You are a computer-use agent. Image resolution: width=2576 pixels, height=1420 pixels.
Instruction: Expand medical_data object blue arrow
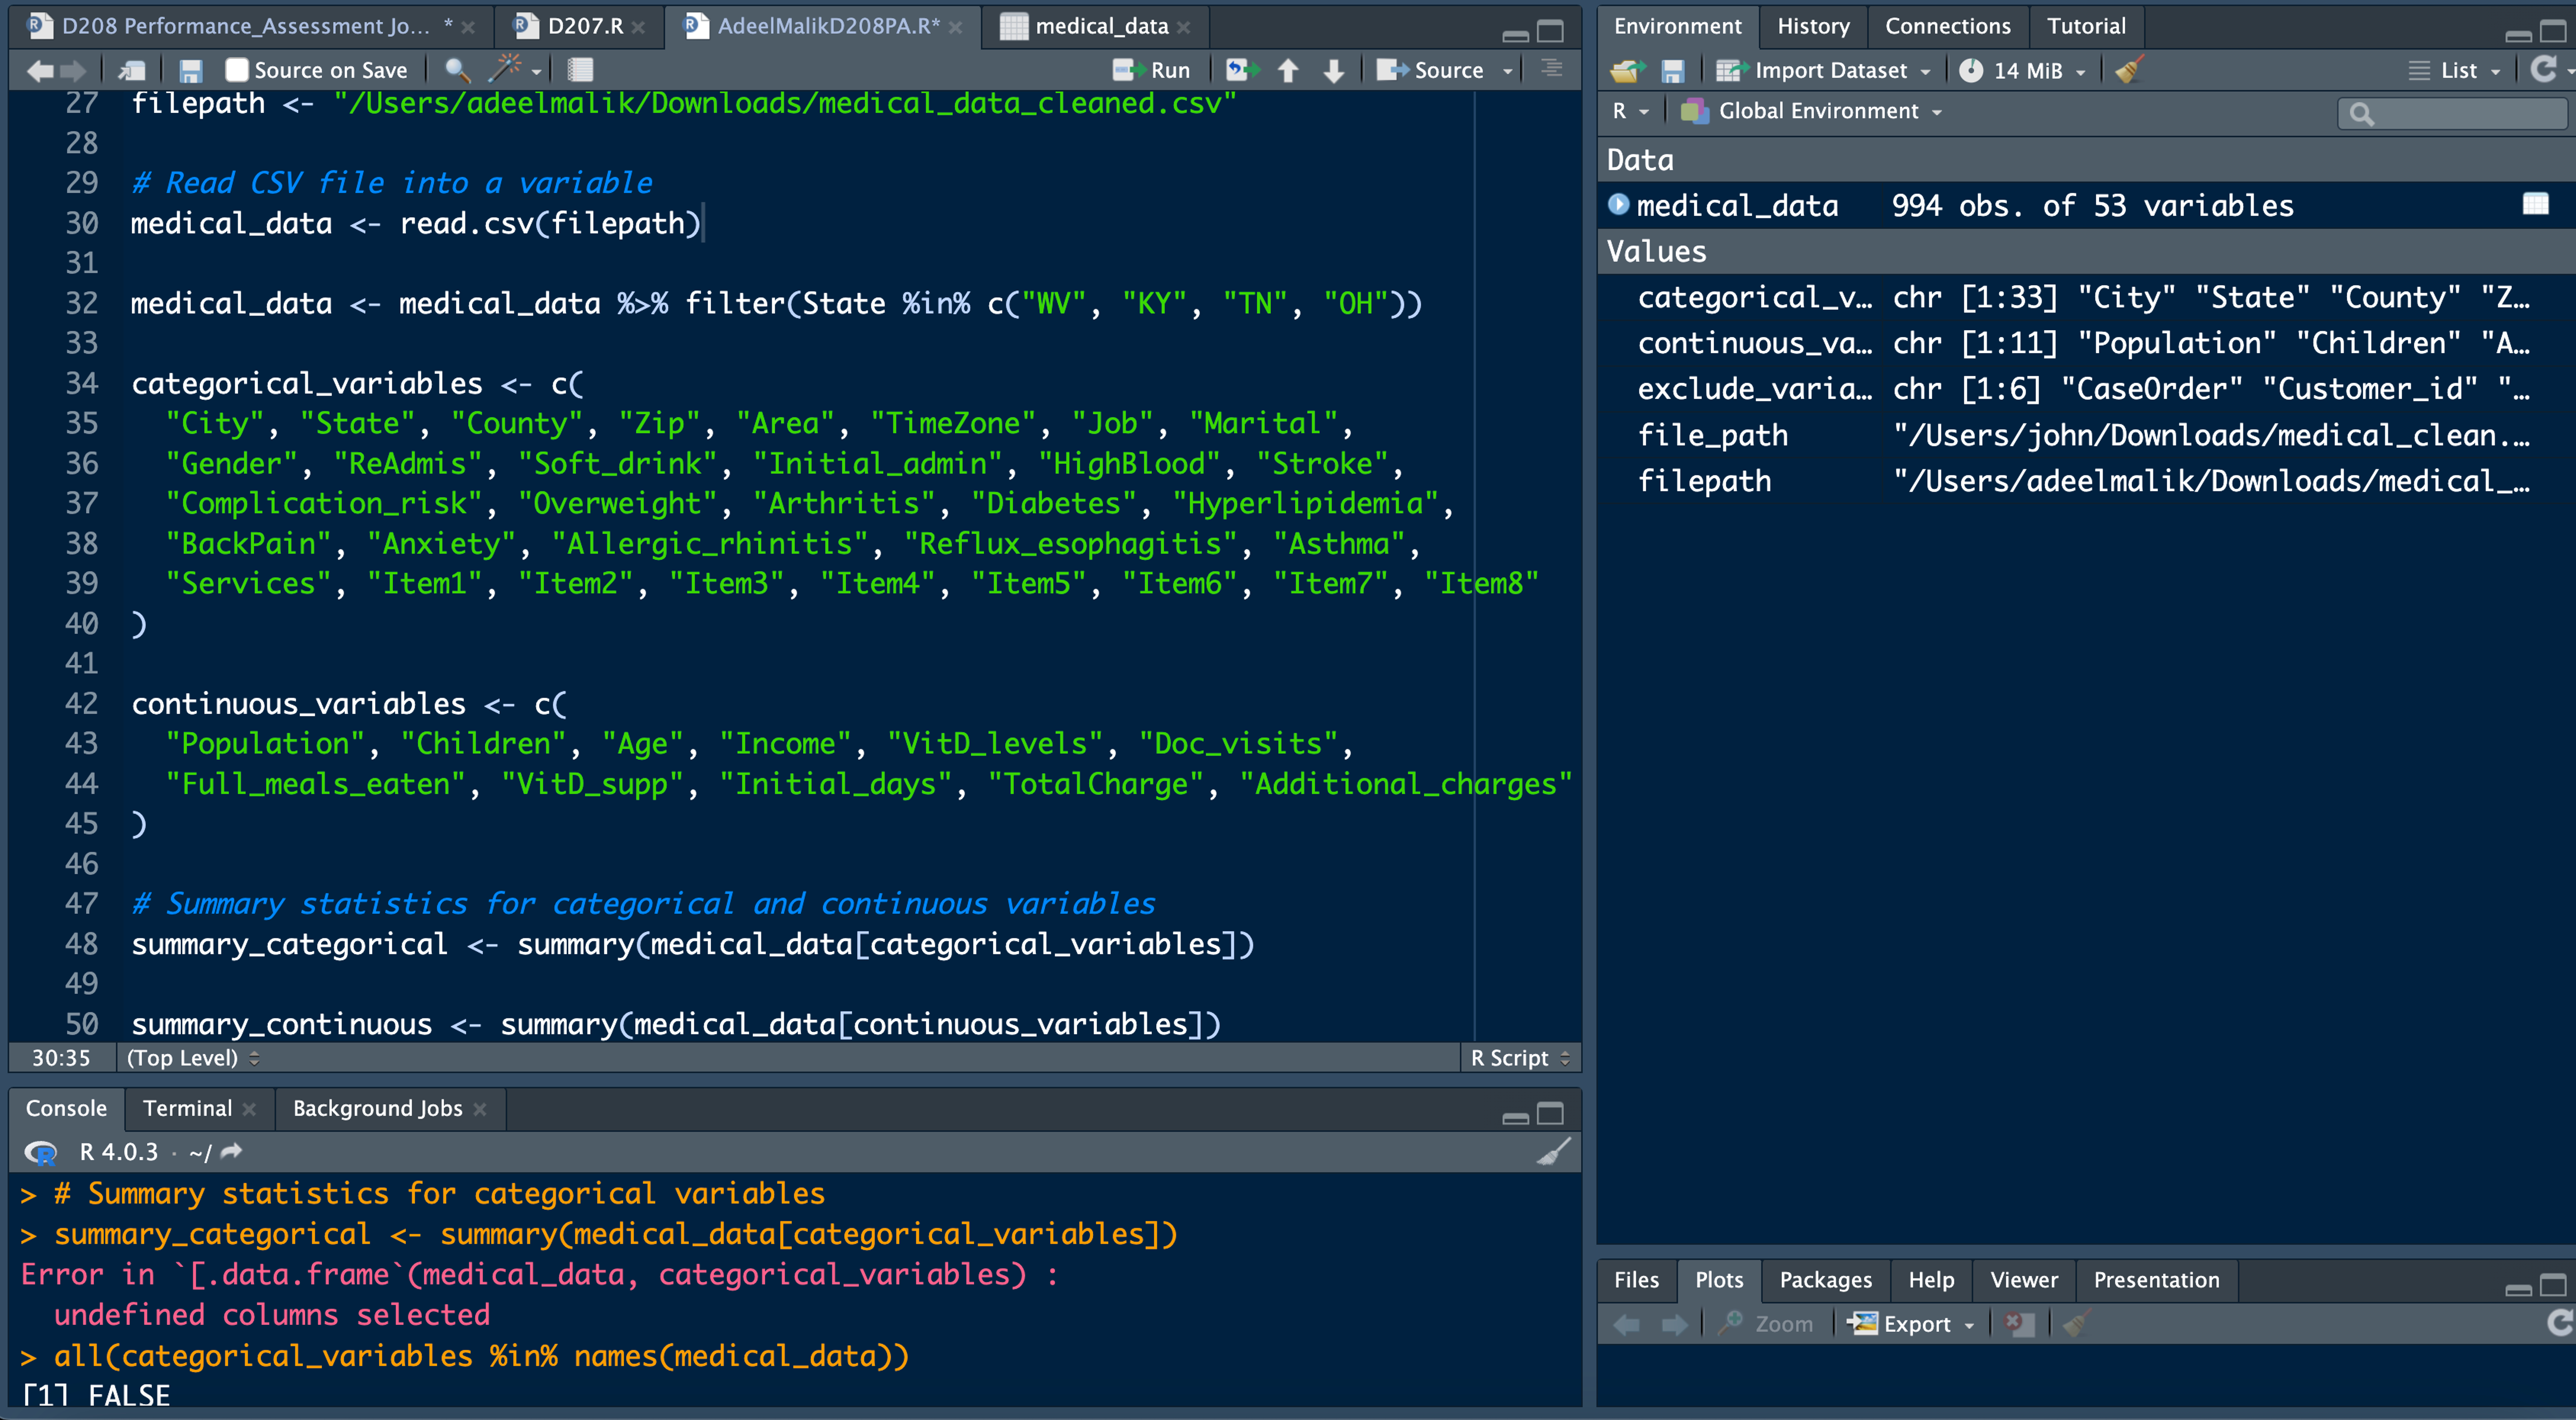[1618, 205]
